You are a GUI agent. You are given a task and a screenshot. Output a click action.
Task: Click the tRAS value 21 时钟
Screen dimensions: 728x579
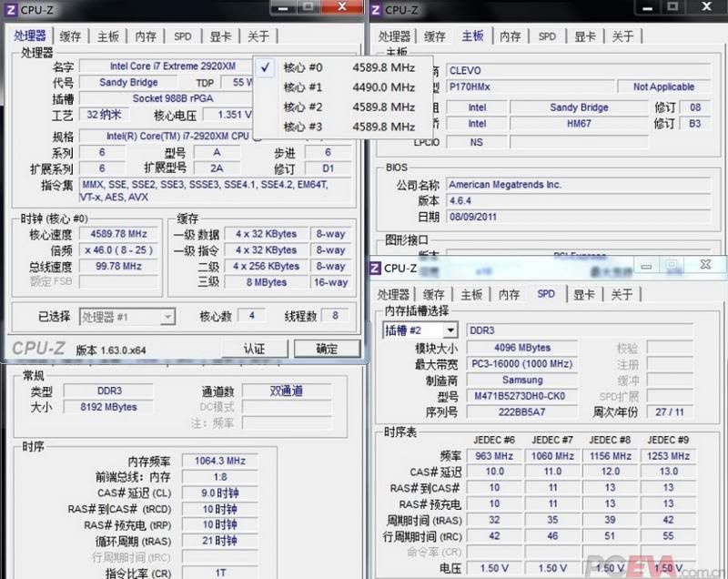pyautogui.click(x=220, y=541)
